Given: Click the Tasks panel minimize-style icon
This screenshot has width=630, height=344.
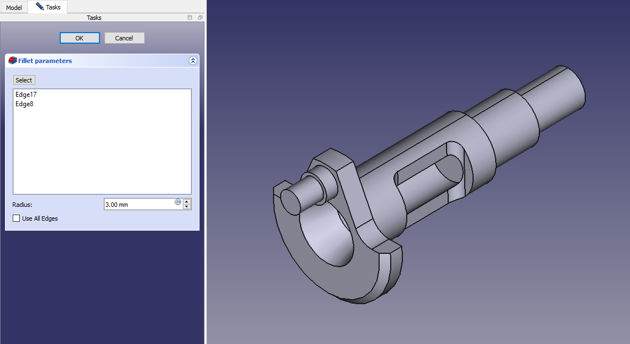Looking at the screenshot, I should coord(190,18).
